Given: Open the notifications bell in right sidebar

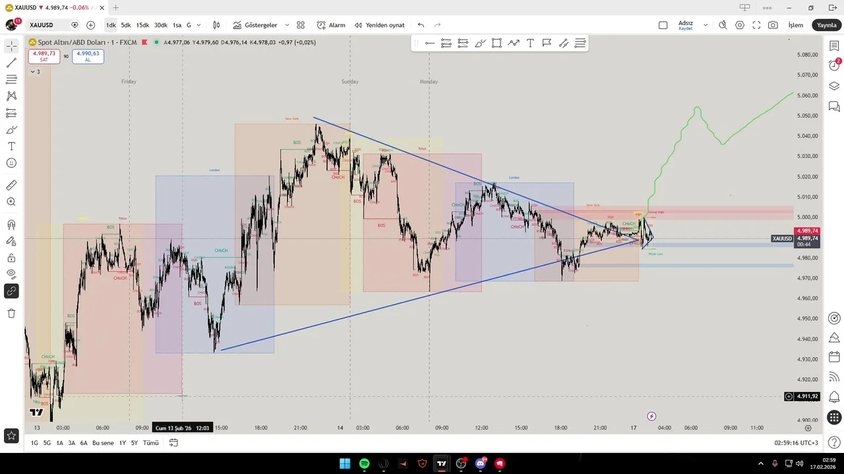Looking at the screenshot, I should [834, 397].
